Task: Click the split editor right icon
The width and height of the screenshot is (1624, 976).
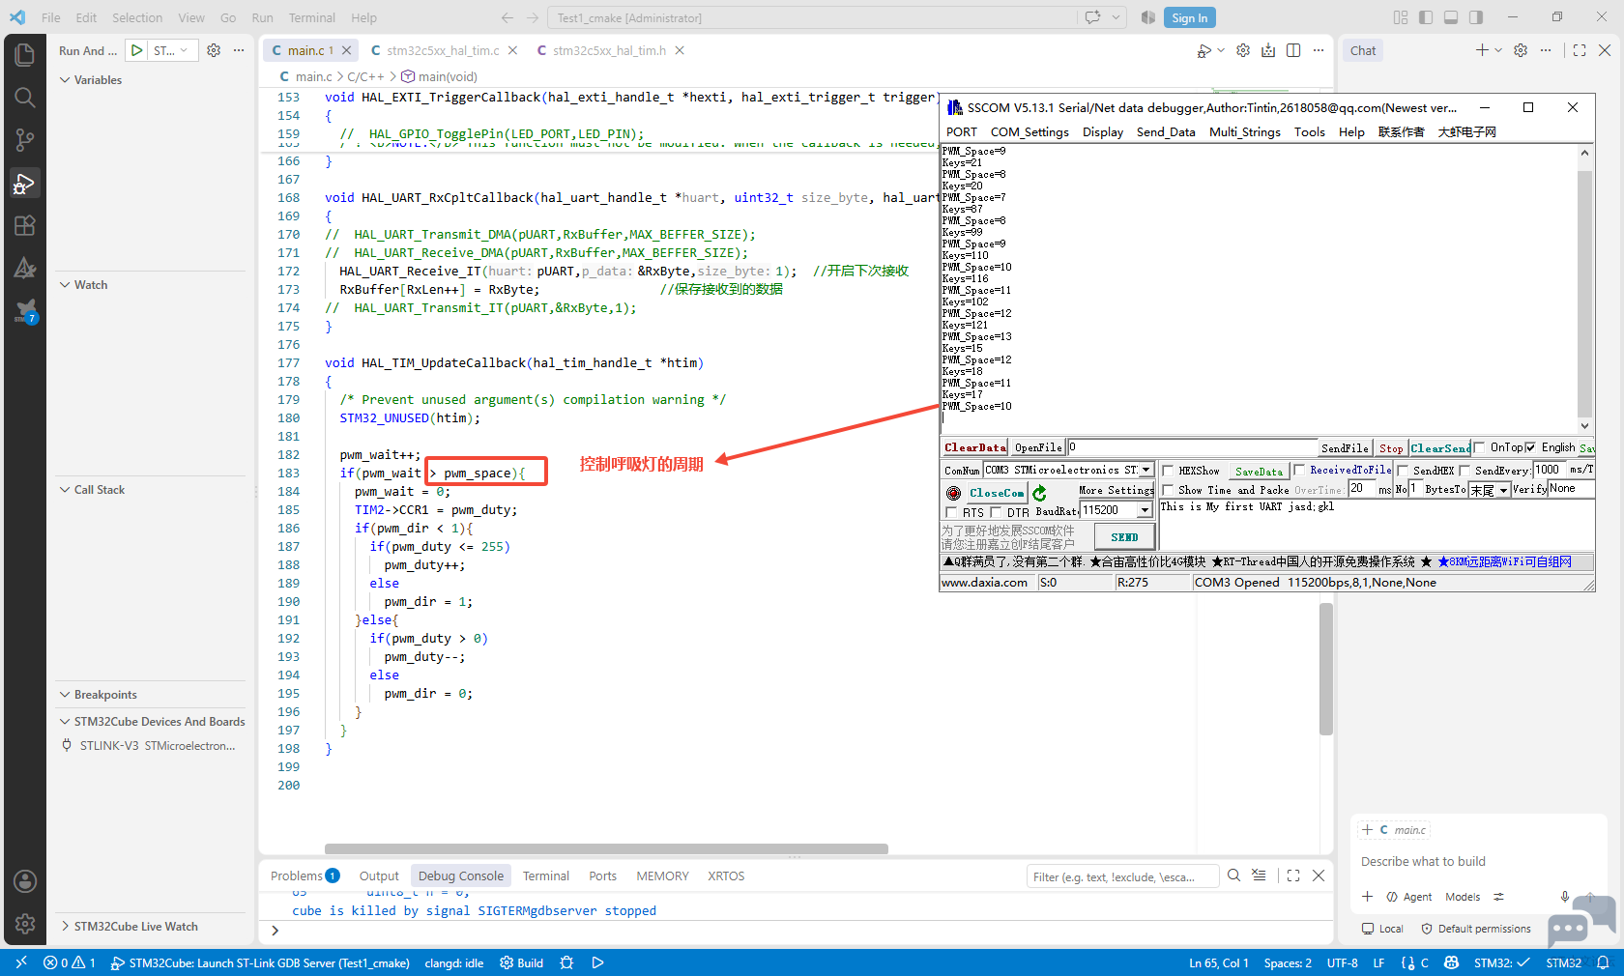Action: coord(1293,50)
